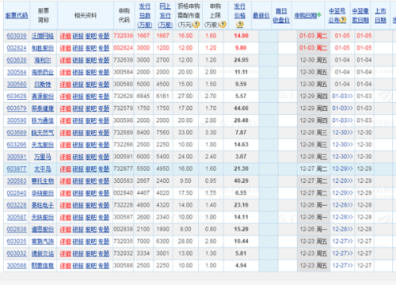Open 首日收盘价 column header link
Screen dimensions: 396x285
(281, 16)
